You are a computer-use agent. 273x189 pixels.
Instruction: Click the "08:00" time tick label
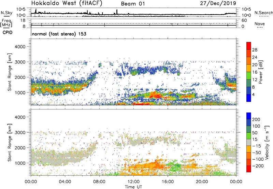[99, 182]
